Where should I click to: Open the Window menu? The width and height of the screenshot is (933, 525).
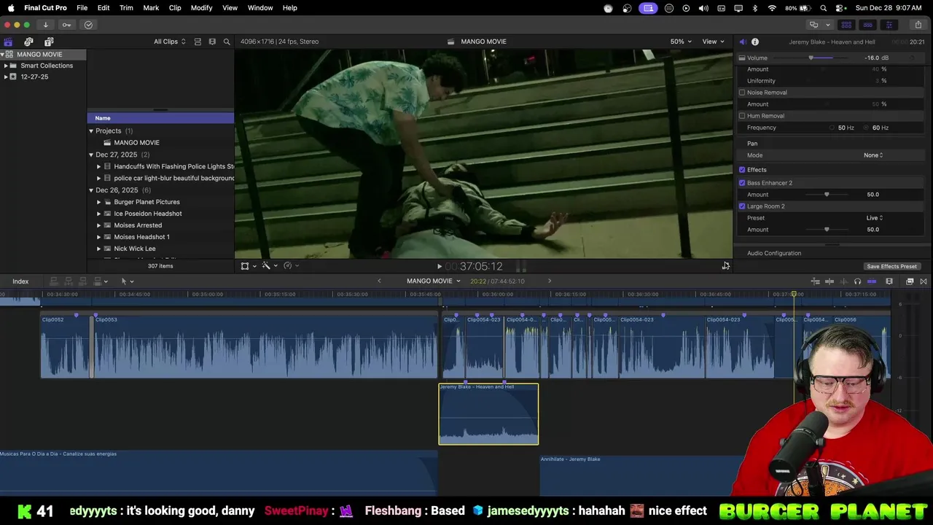260,8
